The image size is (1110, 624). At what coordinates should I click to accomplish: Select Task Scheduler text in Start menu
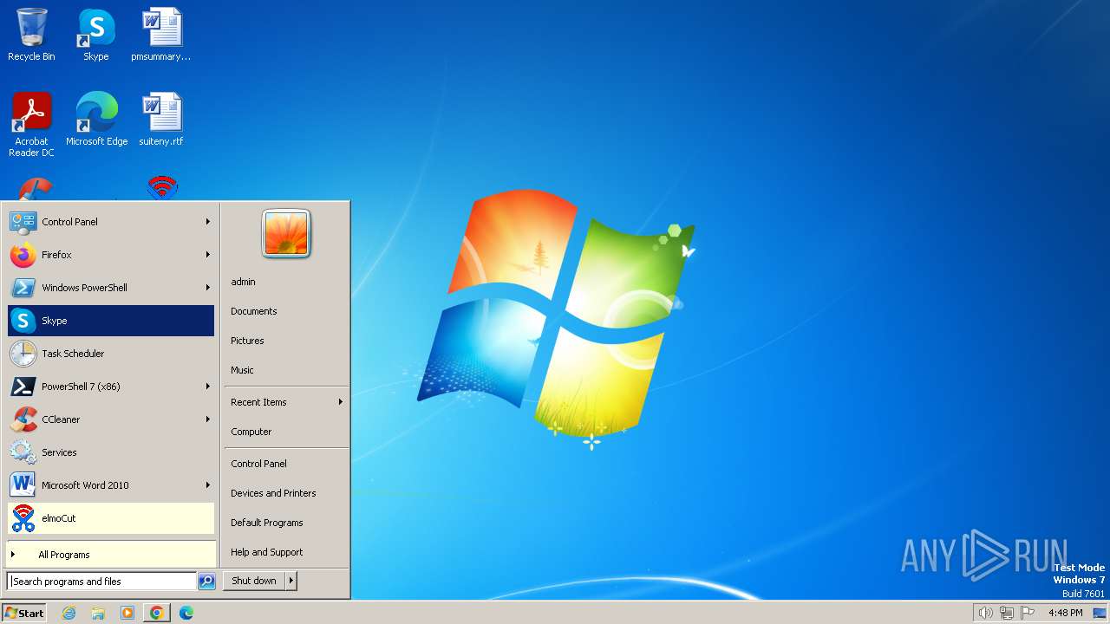[73, 354]
